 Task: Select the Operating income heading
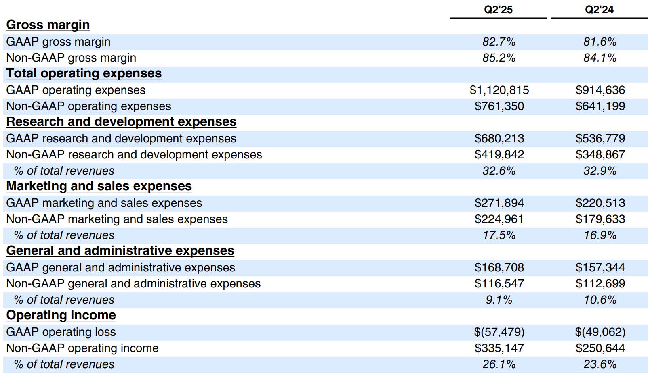(61, 315)
